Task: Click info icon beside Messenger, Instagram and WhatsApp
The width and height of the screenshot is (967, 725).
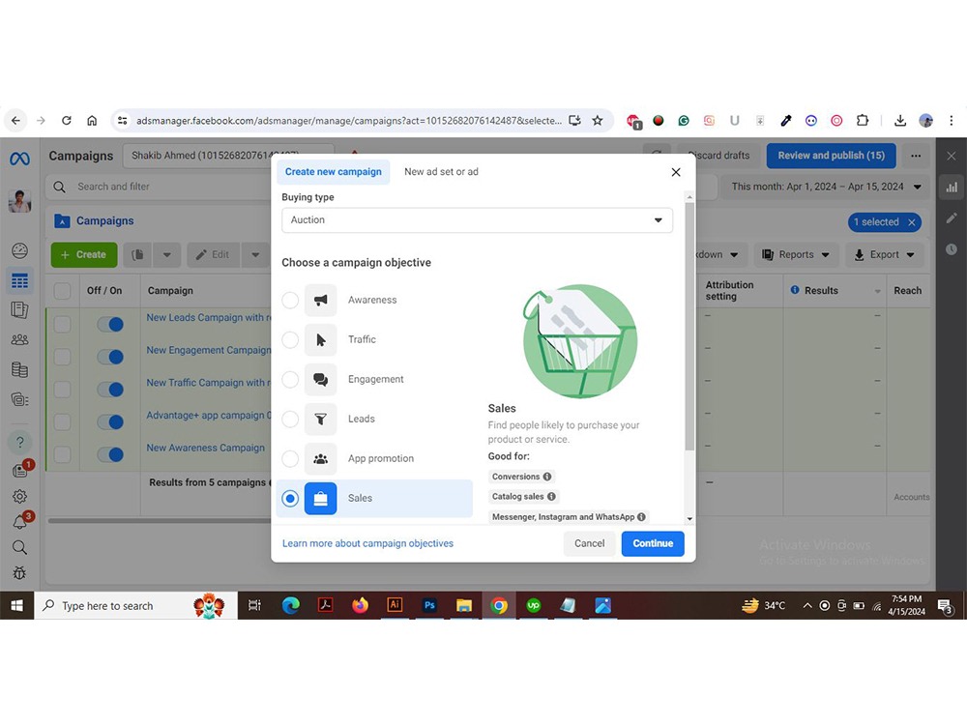Action: tap(641, 516)
